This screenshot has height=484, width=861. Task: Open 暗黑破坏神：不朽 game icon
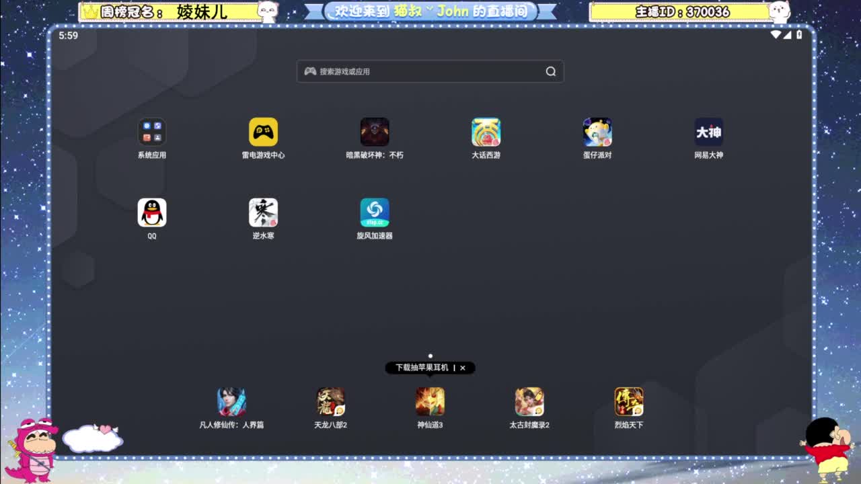pyautogui.click(x=375, y=132)
